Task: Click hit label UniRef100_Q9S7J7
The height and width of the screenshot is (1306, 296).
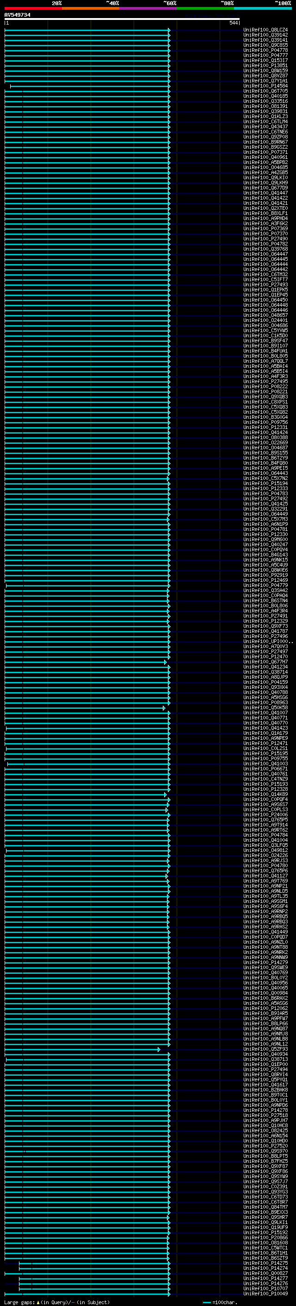Action: coord(265,1181)
